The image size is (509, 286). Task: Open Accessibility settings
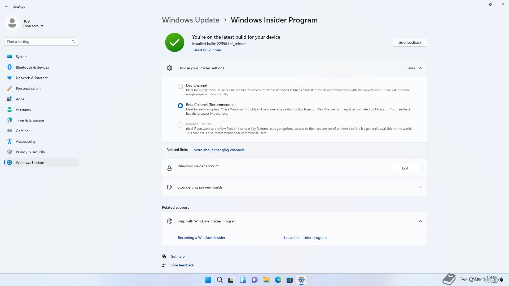pos(41,141)
